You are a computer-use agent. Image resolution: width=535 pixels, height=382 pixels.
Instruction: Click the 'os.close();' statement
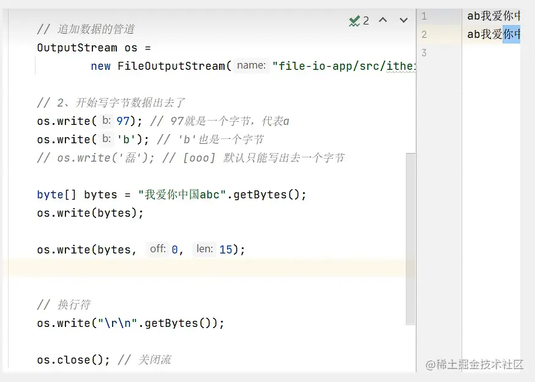pyautogui.click(x=73, y=360)
